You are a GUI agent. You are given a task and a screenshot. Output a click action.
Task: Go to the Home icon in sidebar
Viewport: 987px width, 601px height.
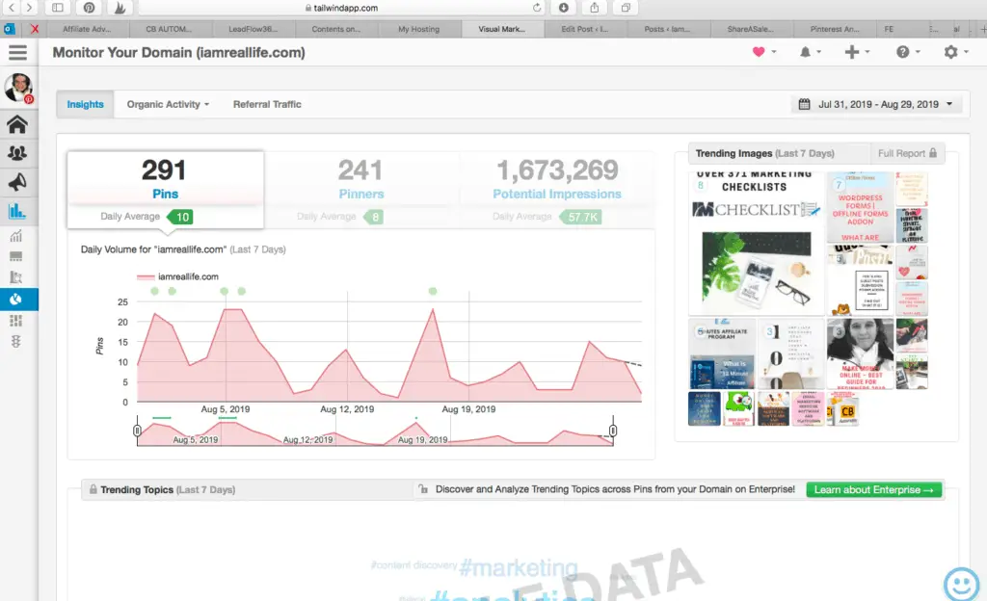click(17, 124)
